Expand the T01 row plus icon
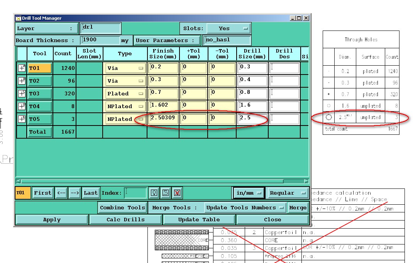 point(22,68)
